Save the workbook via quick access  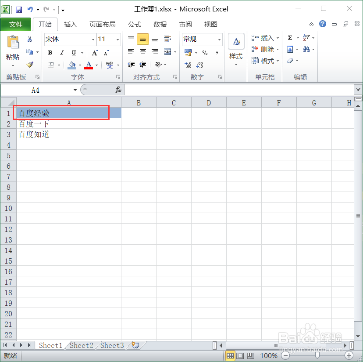tap(19, 10)
